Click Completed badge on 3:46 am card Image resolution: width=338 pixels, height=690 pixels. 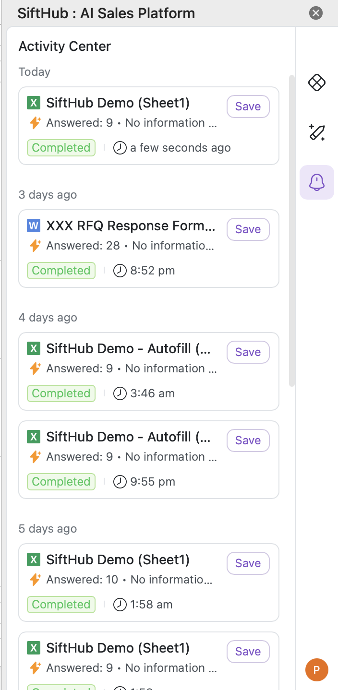[x=61, y=393]
